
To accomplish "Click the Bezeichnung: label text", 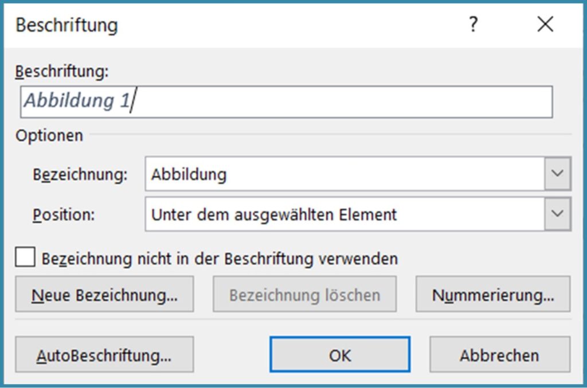I will pos(80,175).
